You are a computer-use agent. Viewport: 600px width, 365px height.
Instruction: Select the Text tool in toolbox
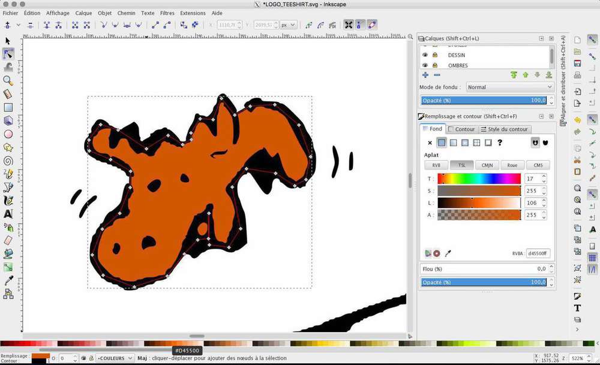click(8, 213)
